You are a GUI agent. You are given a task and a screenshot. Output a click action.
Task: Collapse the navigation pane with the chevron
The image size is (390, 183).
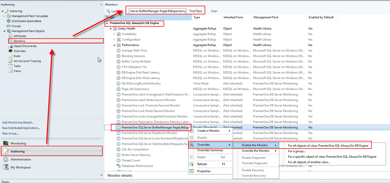click(x=101, y=5)
